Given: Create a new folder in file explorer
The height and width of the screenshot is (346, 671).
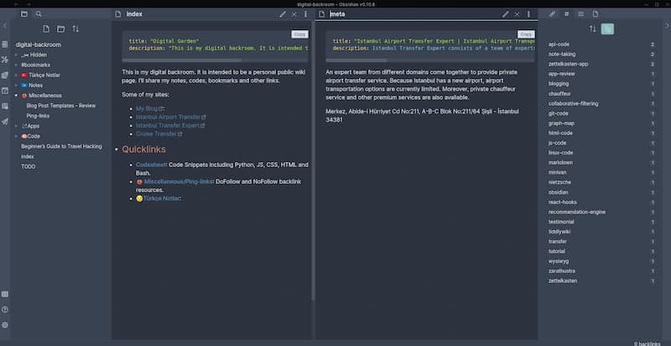Looking at the screenshot, I should click(61, 29).
